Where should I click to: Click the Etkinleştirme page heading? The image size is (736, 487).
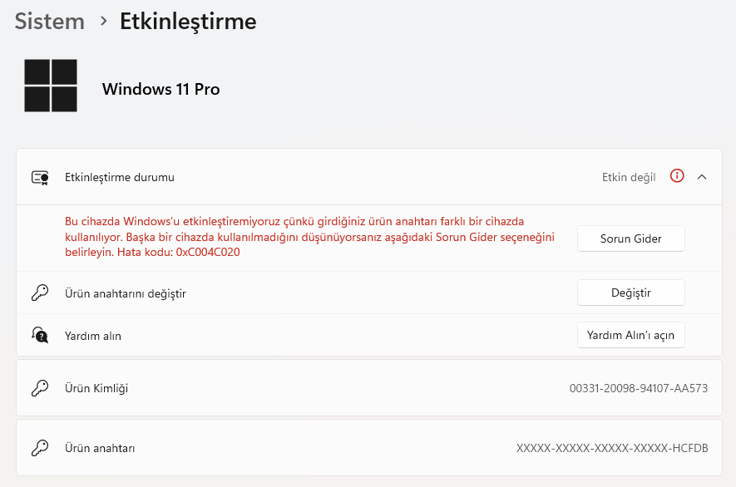pyautogui.click(x=188, y=22)
